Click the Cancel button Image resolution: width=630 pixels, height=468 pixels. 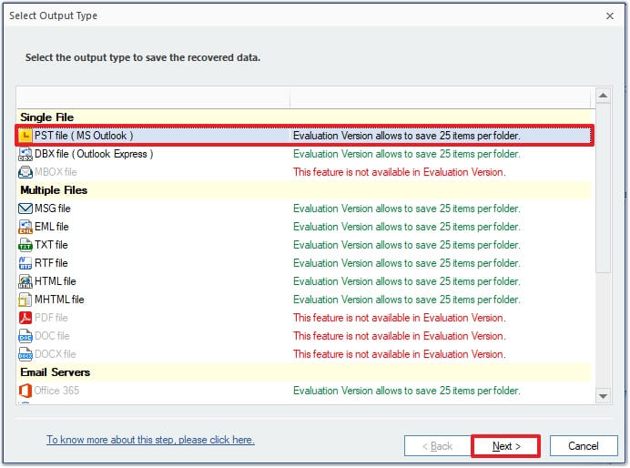point(584,446)
